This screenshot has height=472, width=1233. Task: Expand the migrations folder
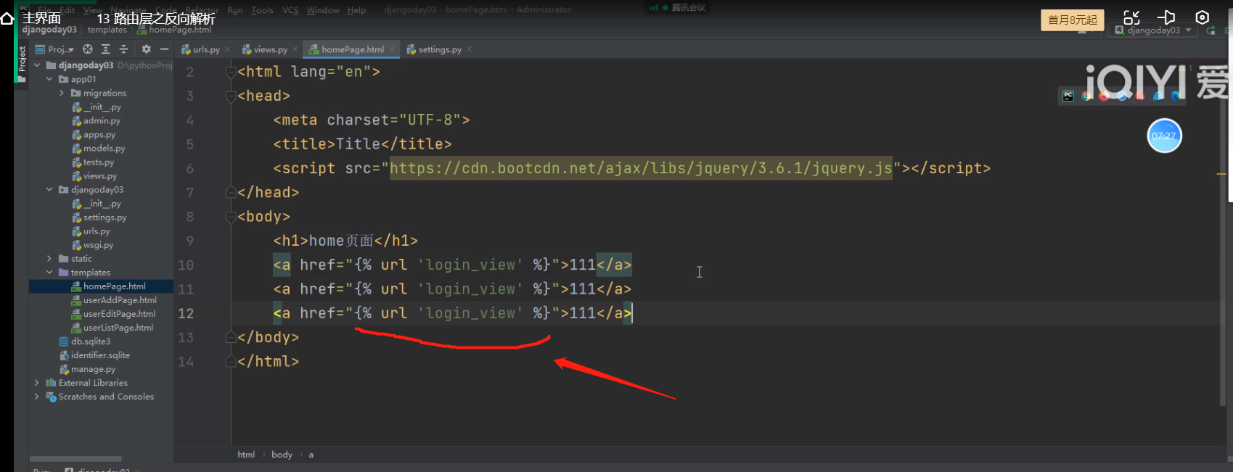pos(62,93)
